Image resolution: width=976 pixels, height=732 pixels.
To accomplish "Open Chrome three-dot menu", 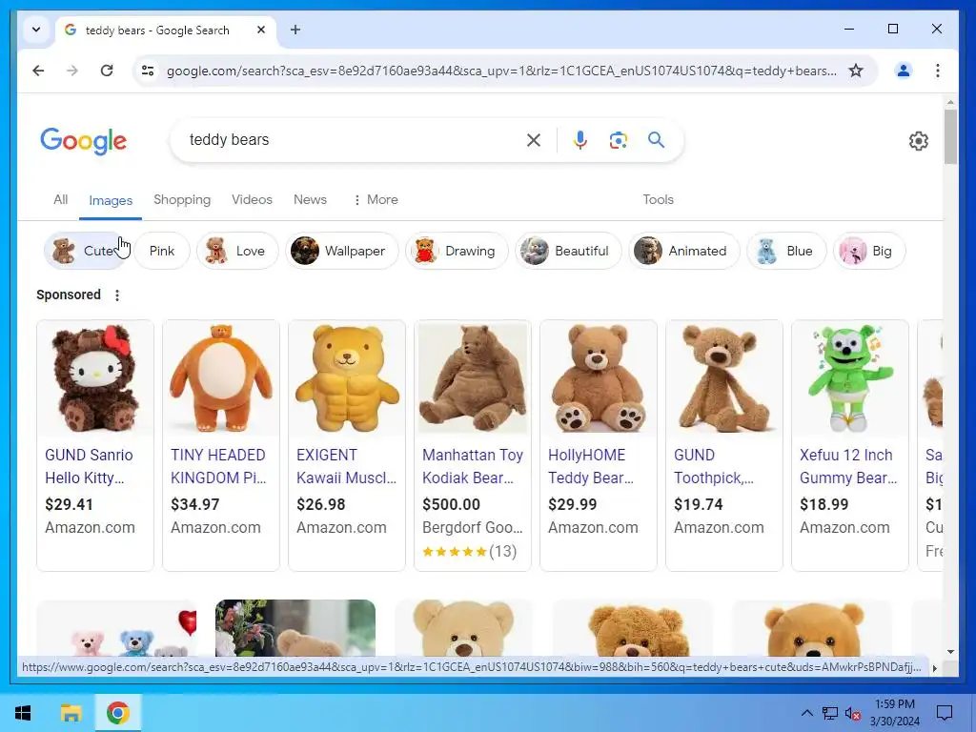I will coord(938,71).
